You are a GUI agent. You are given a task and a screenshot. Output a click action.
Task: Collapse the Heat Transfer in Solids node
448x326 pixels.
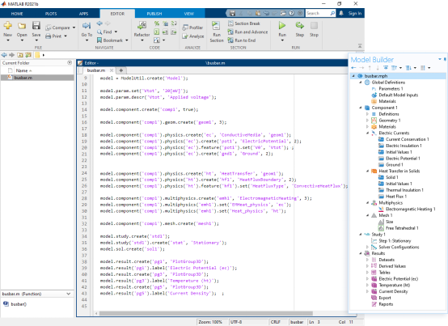pyautogui.click(x=367, y=171)
